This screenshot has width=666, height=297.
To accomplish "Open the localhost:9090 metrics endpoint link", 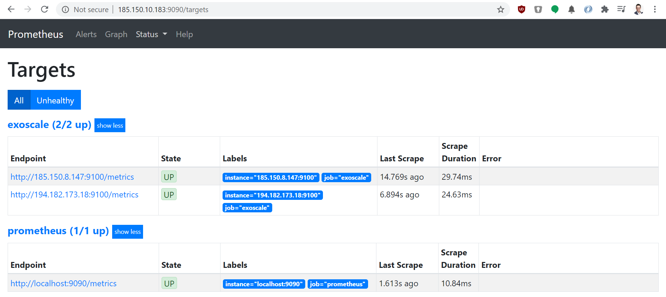I will (64, 283).
